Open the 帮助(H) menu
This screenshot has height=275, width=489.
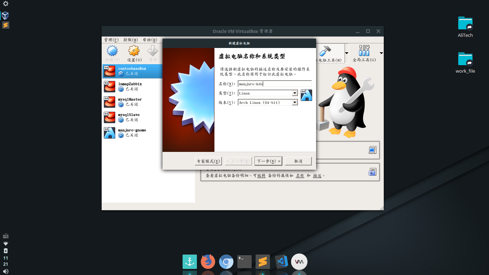click(x=150, y=40)
